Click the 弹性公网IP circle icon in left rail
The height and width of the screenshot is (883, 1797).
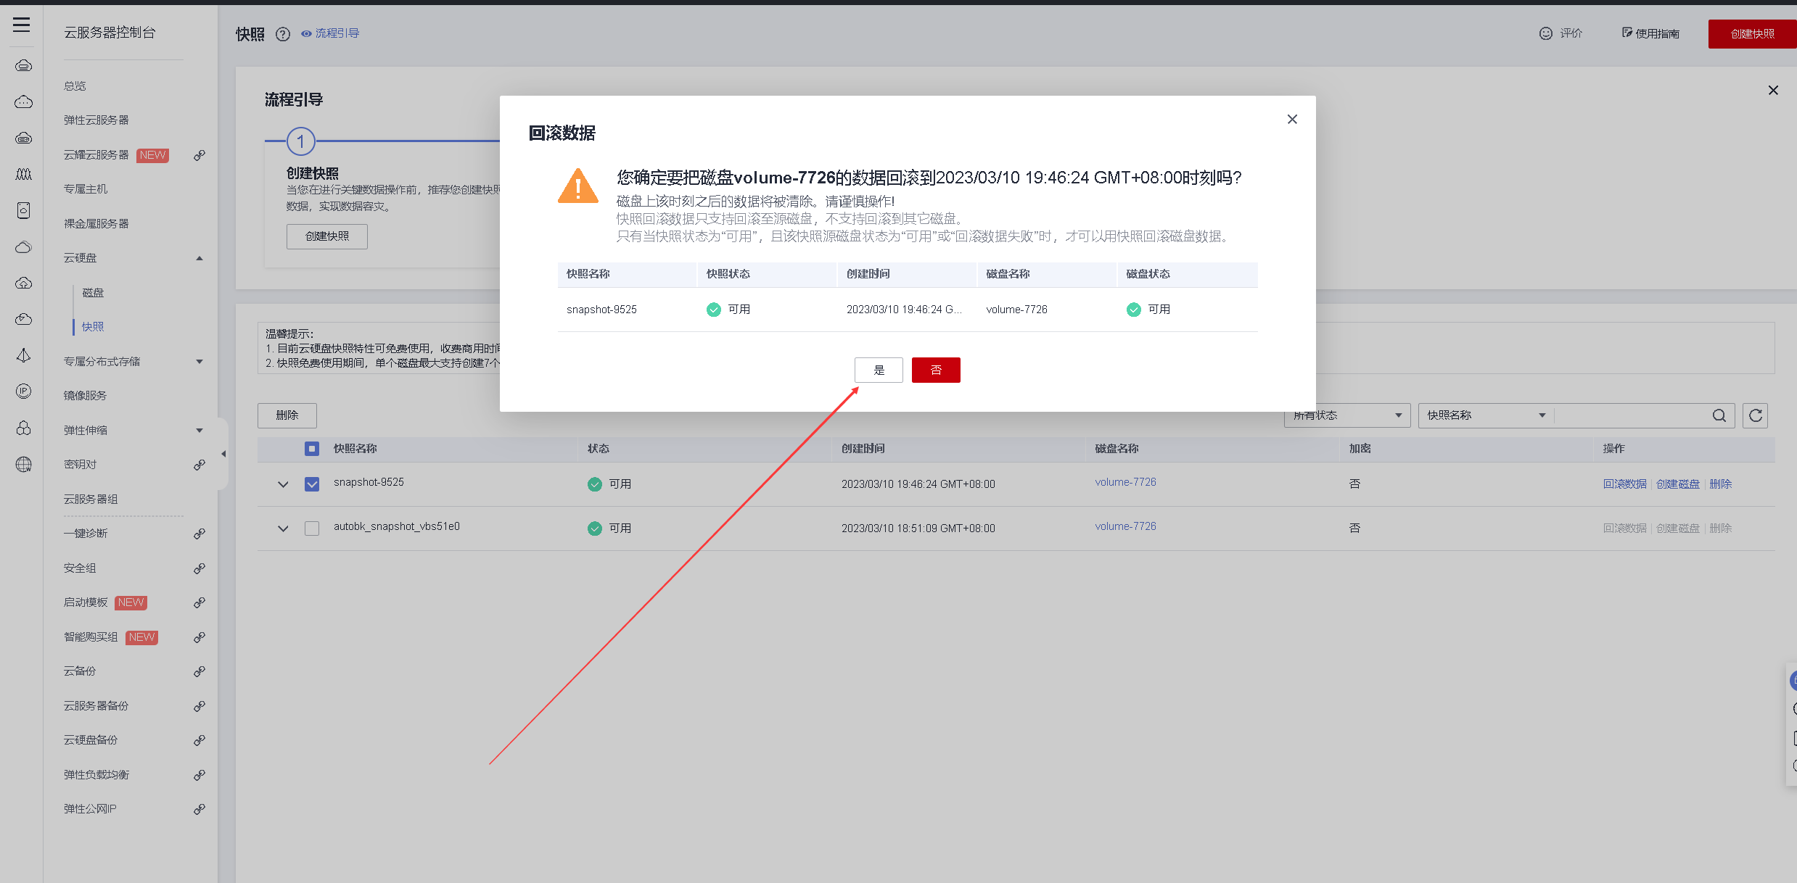[23, 391]
